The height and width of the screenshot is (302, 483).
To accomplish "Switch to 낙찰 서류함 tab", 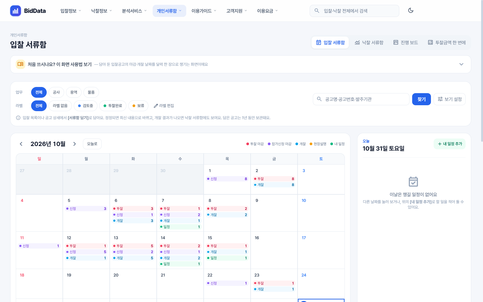I will [x=369, y=42].
